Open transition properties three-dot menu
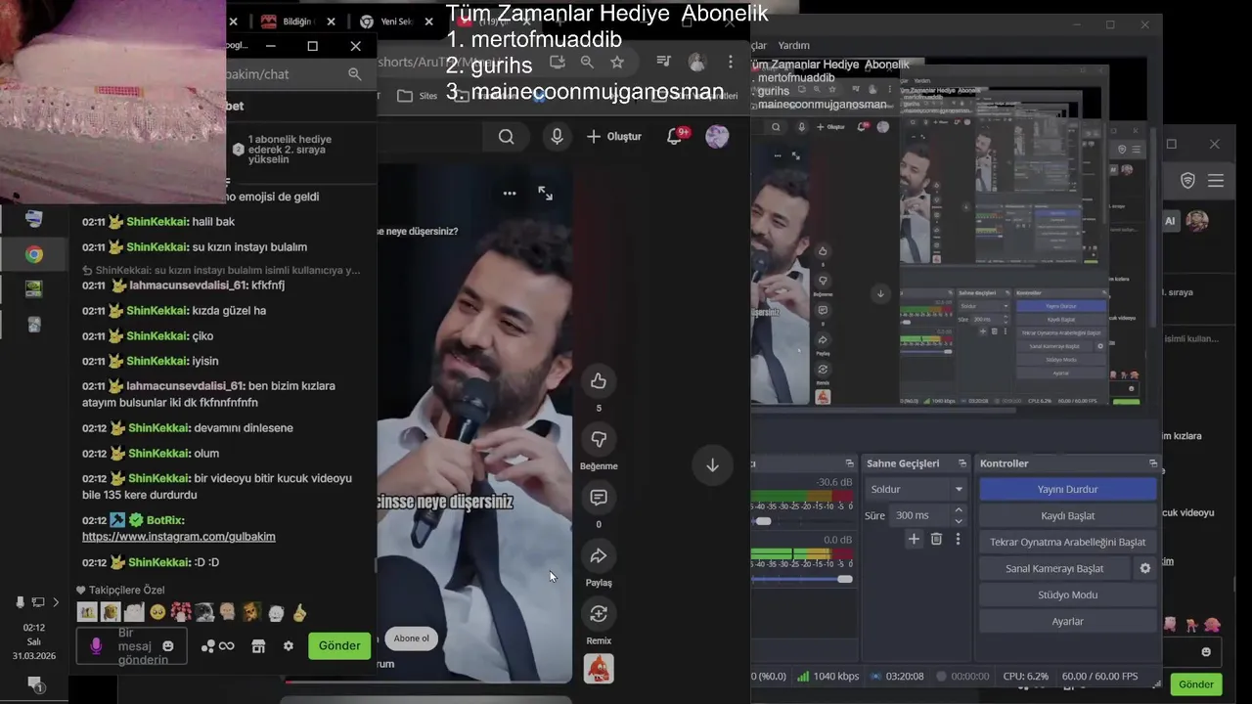 point(958,539)
